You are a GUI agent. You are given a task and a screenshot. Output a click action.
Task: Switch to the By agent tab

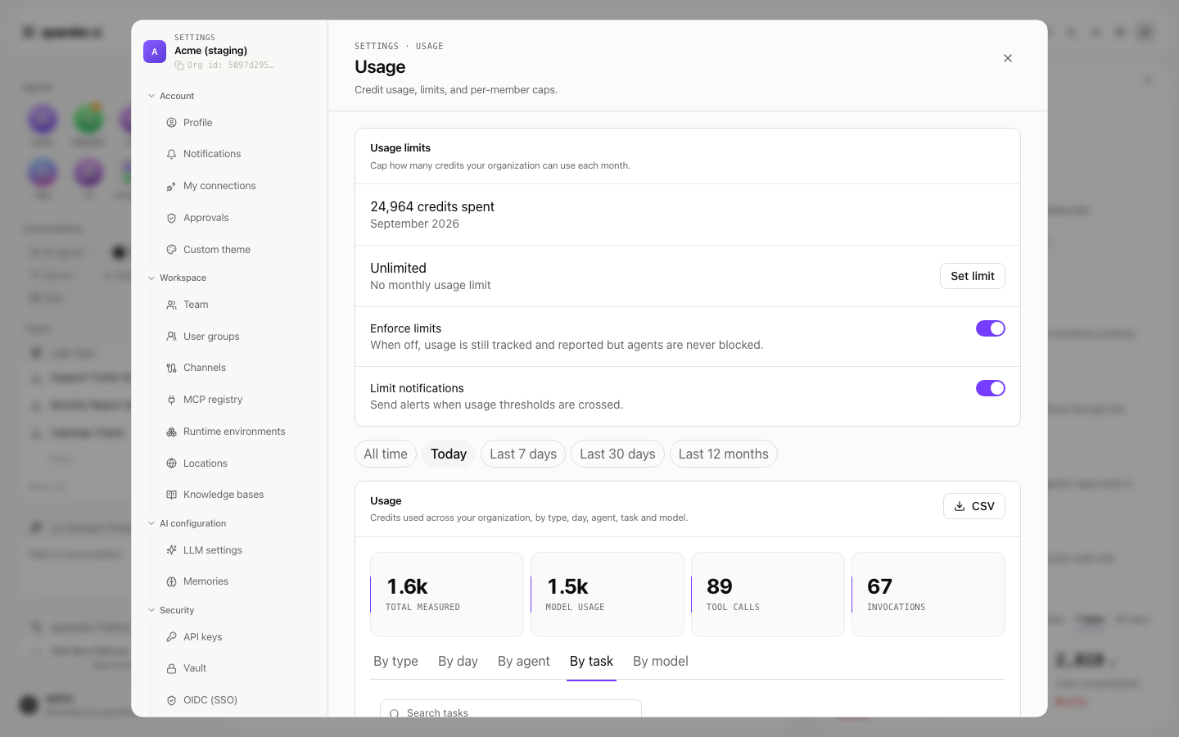pos(524,662)
